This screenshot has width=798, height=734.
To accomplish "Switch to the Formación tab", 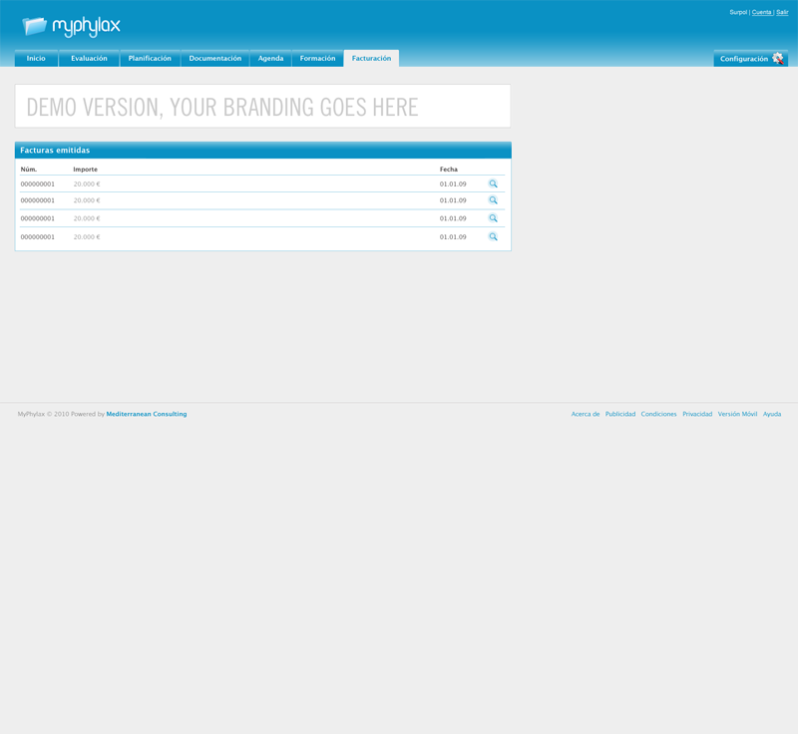I will pos(317,59).
